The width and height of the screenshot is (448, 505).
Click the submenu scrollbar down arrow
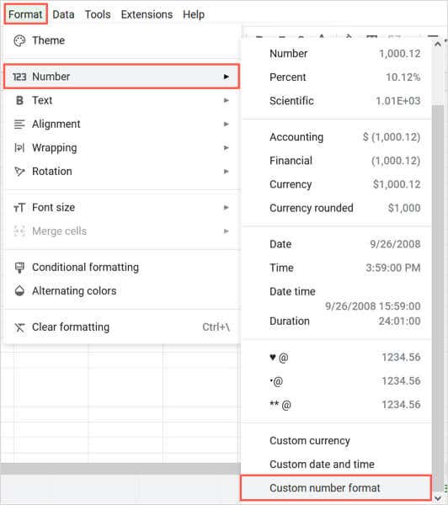coord(438,498)
